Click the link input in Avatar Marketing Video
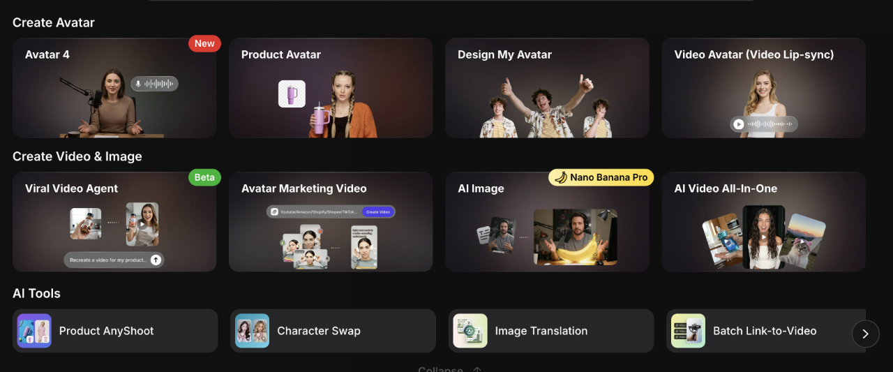This screenshot has height=372, width=893. (331, 211)
